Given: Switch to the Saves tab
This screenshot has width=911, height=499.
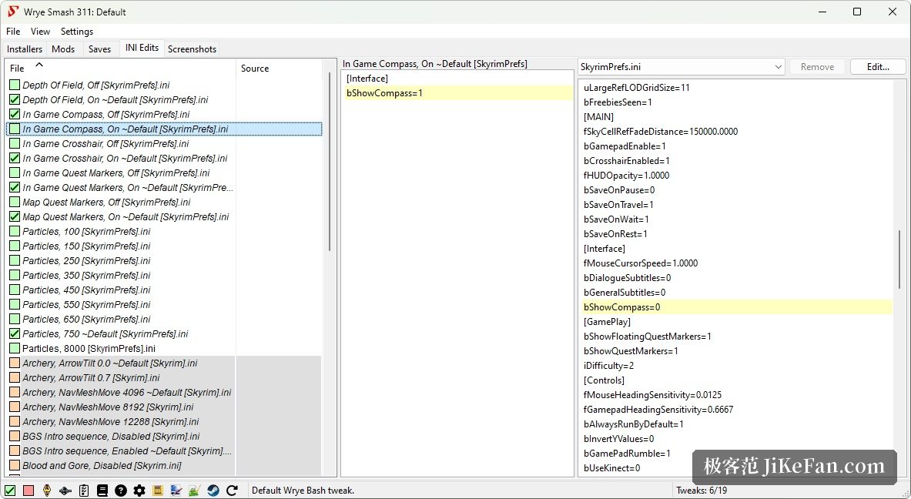Looking at the screenshot, I should 99,49.
